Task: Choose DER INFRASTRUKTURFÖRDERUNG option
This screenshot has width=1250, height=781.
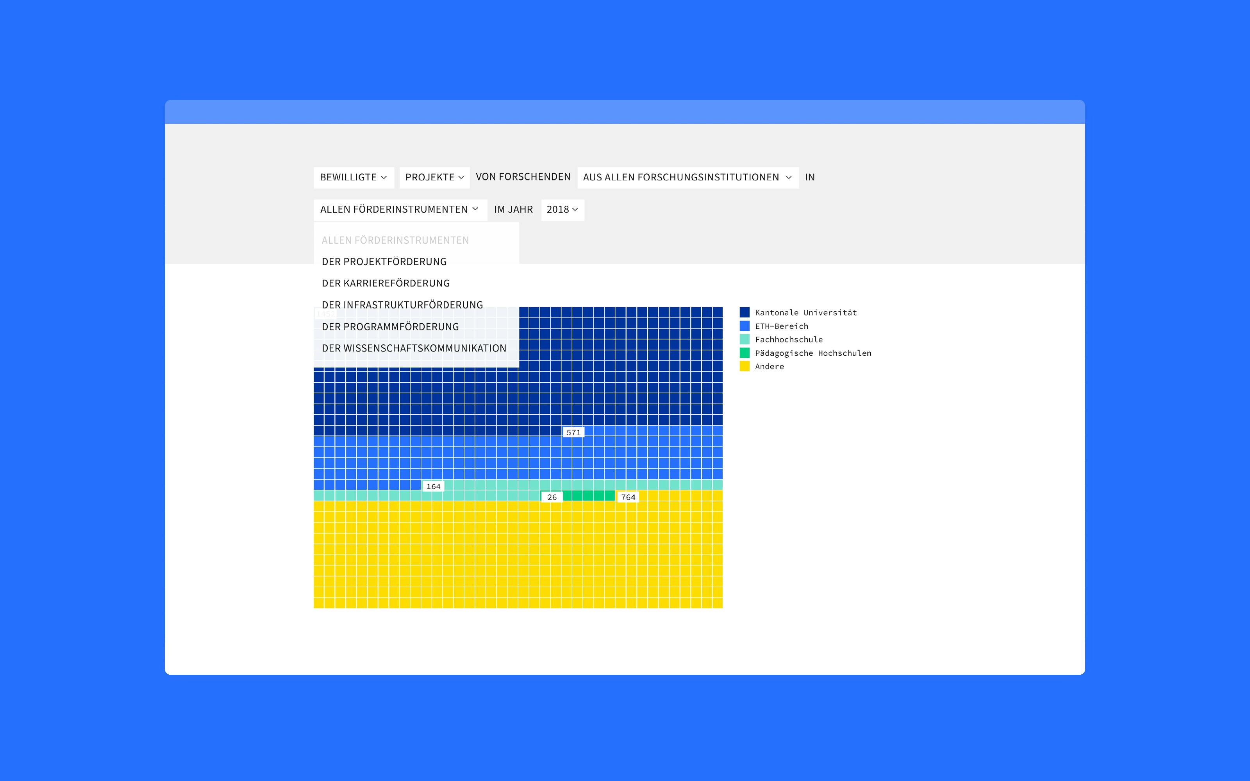Action: coord(402,305)
